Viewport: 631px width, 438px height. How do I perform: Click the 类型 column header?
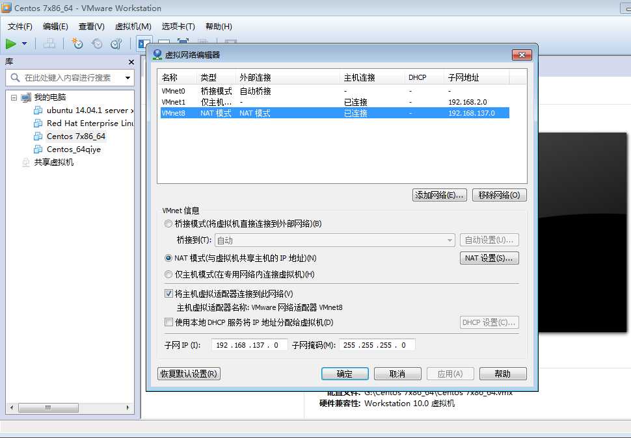(x=216, y=77)
